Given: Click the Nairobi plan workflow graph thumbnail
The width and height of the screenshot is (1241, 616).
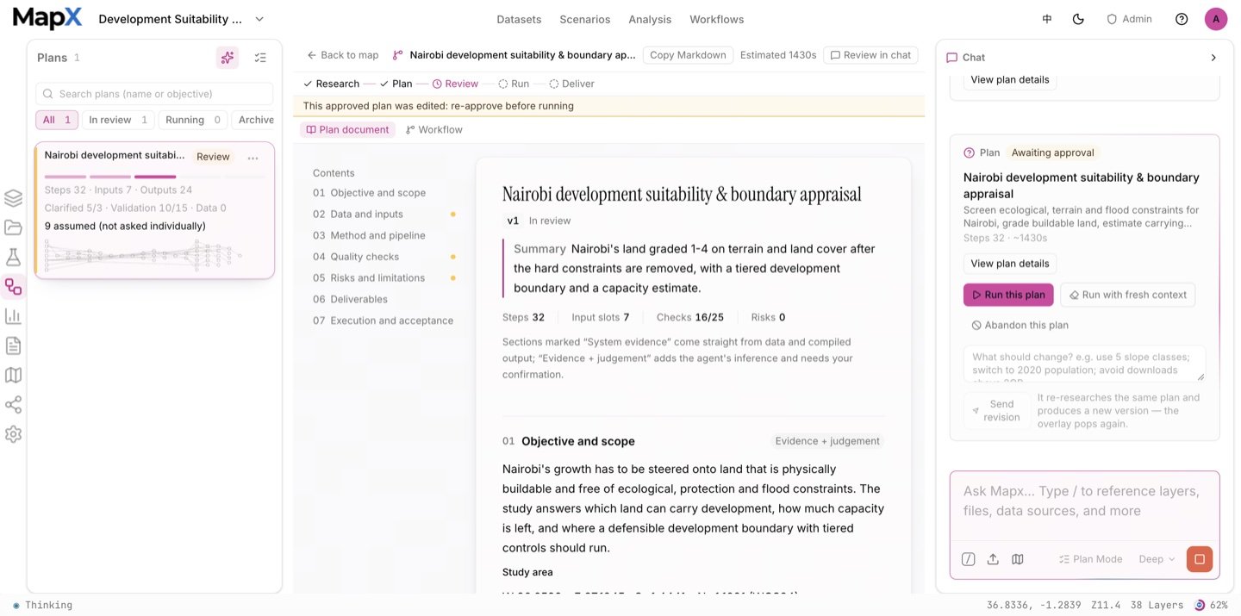Looking at the screenshot, I should [x=143, y=256].
